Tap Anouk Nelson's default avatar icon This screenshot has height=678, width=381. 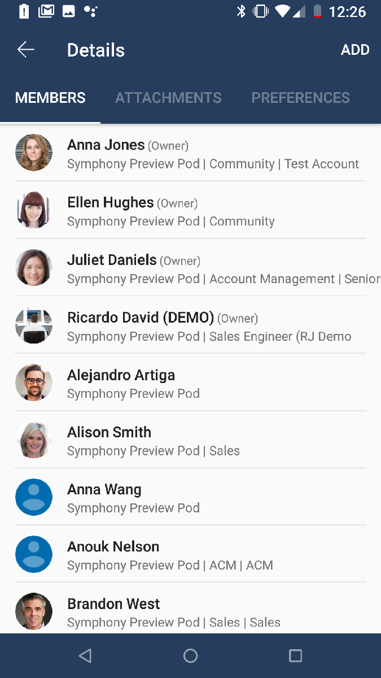coord(34,554)
